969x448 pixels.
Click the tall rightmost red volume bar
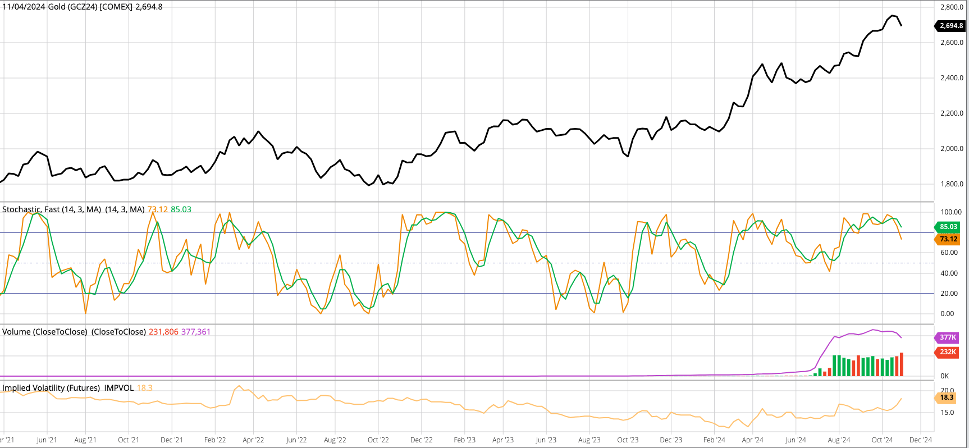(x=901, y=364)
